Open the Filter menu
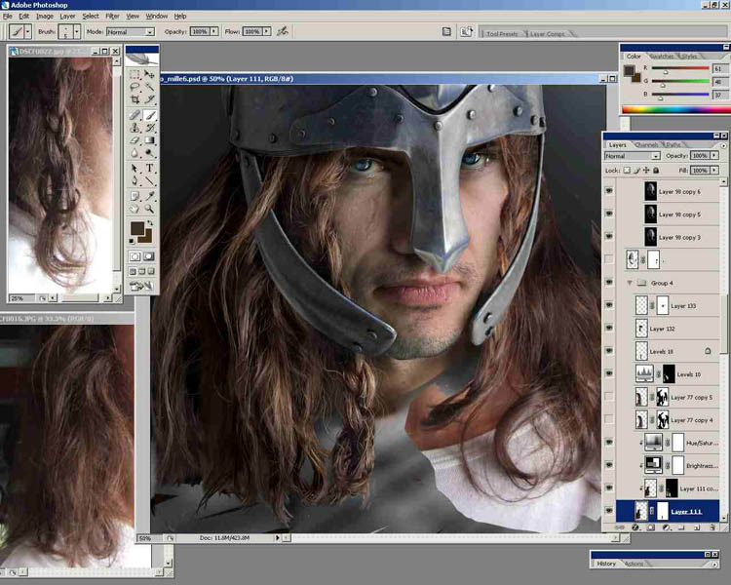 (x=112, y=17)
